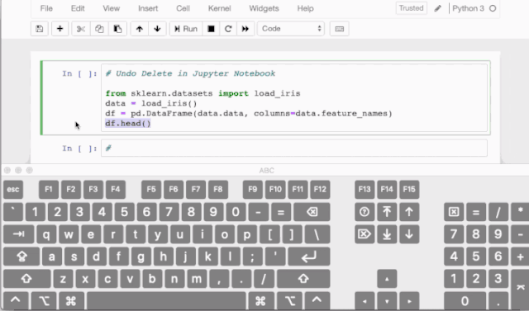Viewport: 529px width, 311px height.
Task: Click the Trusted notebook button
Action: click(411, 8)
